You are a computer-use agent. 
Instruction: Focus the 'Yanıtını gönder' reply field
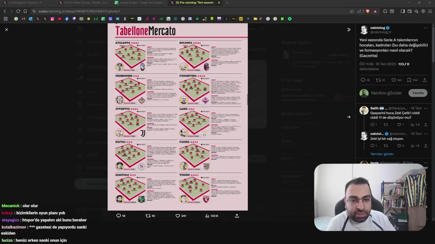(x=386, y=93)
